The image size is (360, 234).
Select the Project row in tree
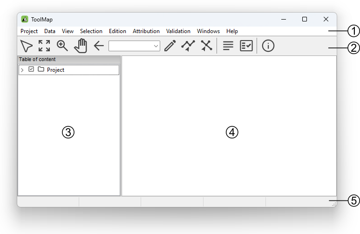tap(69, 70)
